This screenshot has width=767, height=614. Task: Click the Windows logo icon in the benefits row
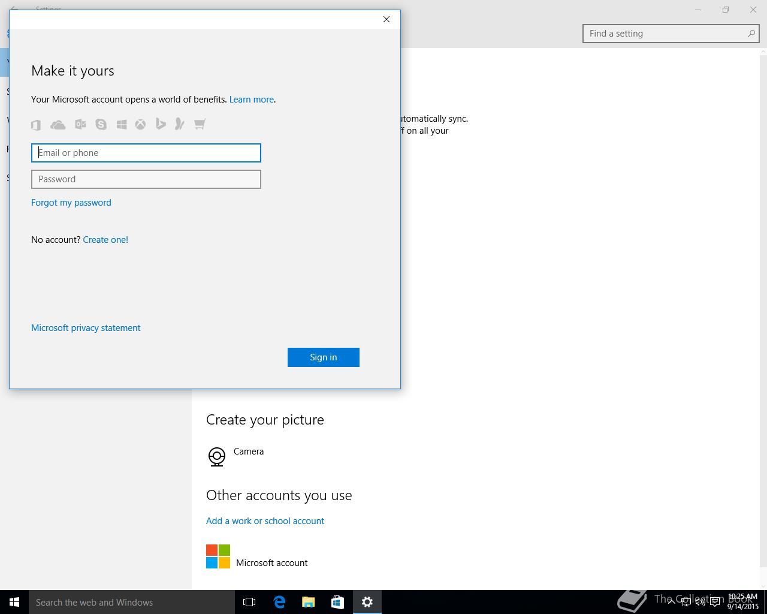point(122,124)
